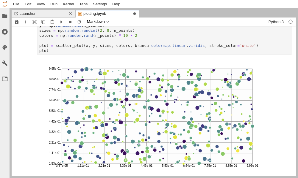The width and height of the screenshot is (298, 178).
Task: Insert a new cell below with plus icon
Action: pos(26,22)
